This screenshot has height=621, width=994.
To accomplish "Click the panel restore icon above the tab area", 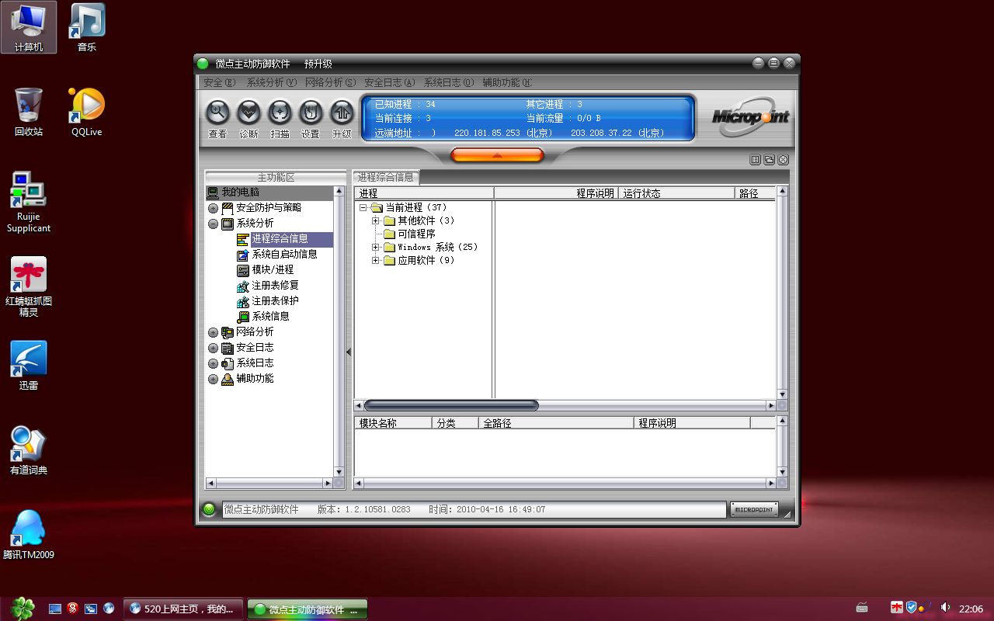I will (769, 160).
